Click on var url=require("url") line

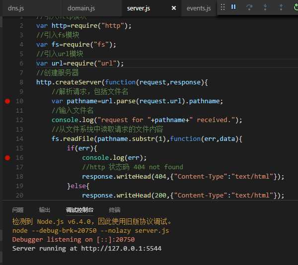pyautogui.click(x=80, y=63)
